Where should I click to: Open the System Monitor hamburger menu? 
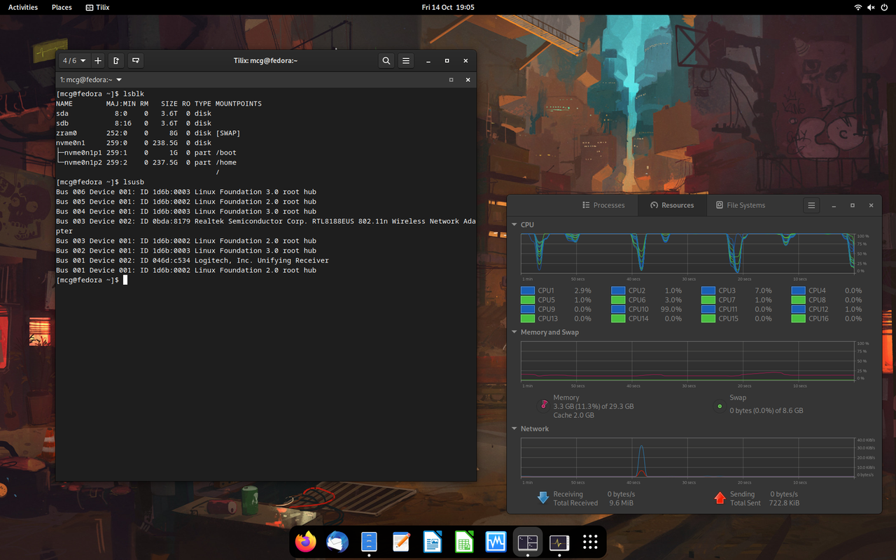pyautogui.click(x=811, y=205)
